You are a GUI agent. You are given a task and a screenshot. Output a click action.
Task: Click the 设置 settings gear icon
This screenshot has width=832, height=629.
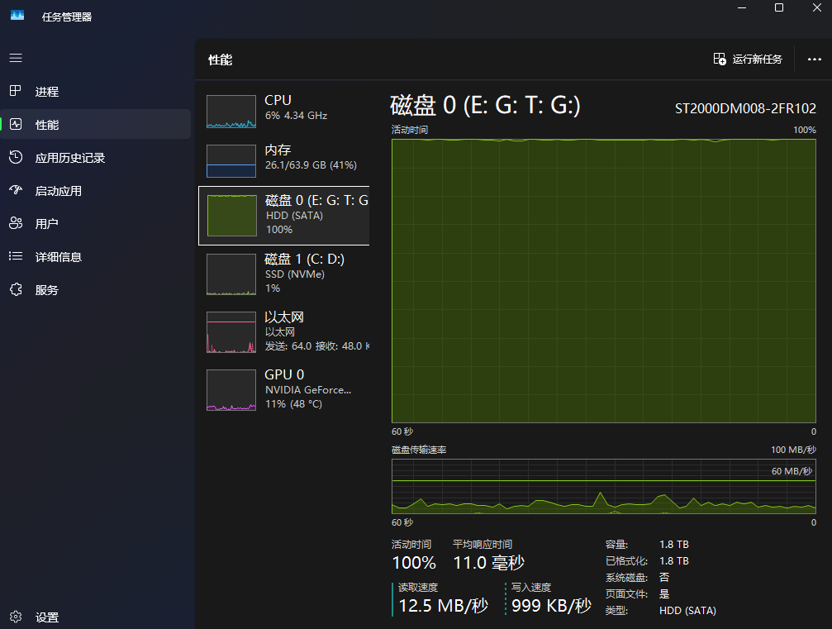16,617
